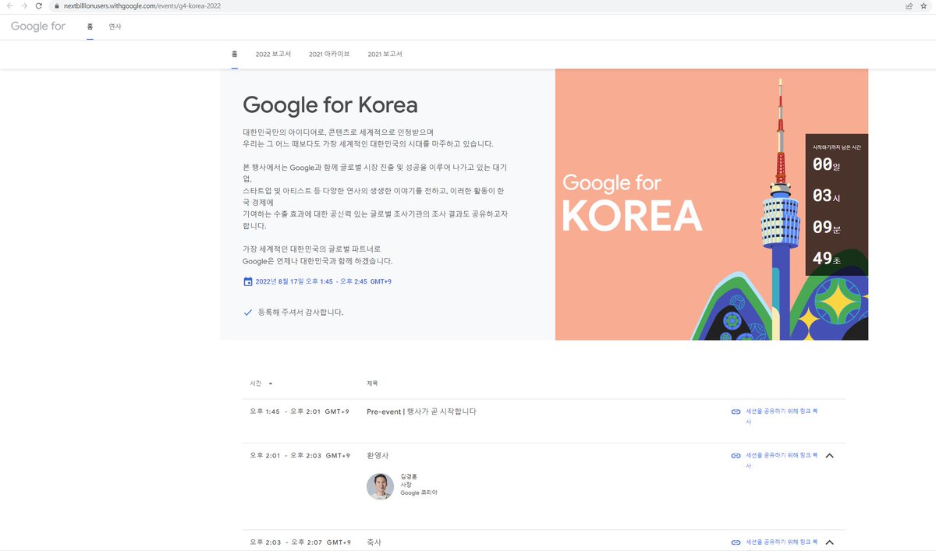This screenshot has height=551, width=936.
Task: Click the Google for logo
Action: click(x=38, y=26)
